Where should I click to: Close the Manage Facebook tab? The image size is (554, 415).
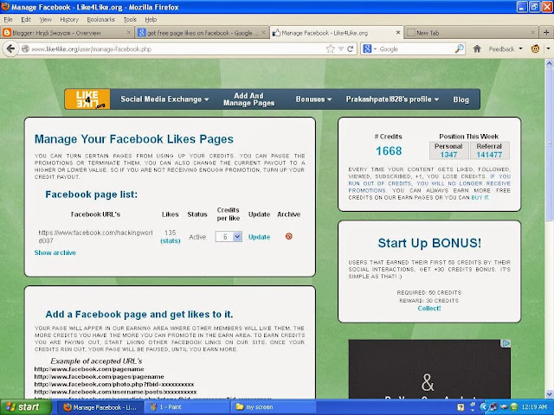398,33
